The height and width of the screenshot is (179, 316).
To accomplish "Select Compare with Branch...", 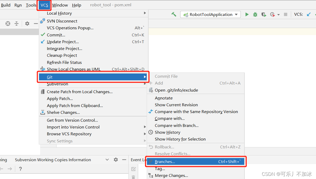I will [x=196, y=125].
